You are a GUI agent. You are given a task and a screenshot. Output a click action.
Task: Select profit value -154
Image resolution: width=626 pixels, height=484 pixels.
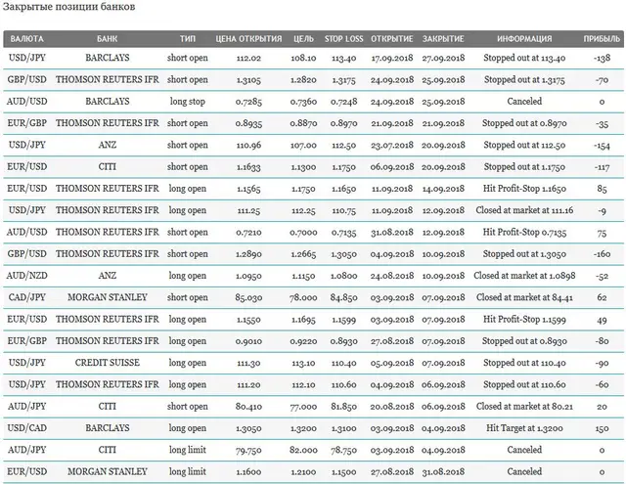(x=602, y=146)
